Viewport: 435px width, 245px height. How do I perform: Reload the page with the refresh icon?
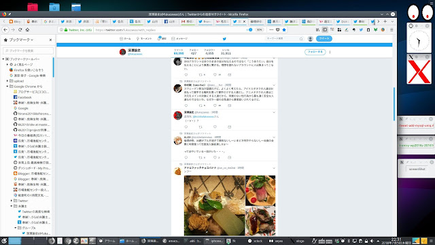pyautogui.click(x=20, y=30)
